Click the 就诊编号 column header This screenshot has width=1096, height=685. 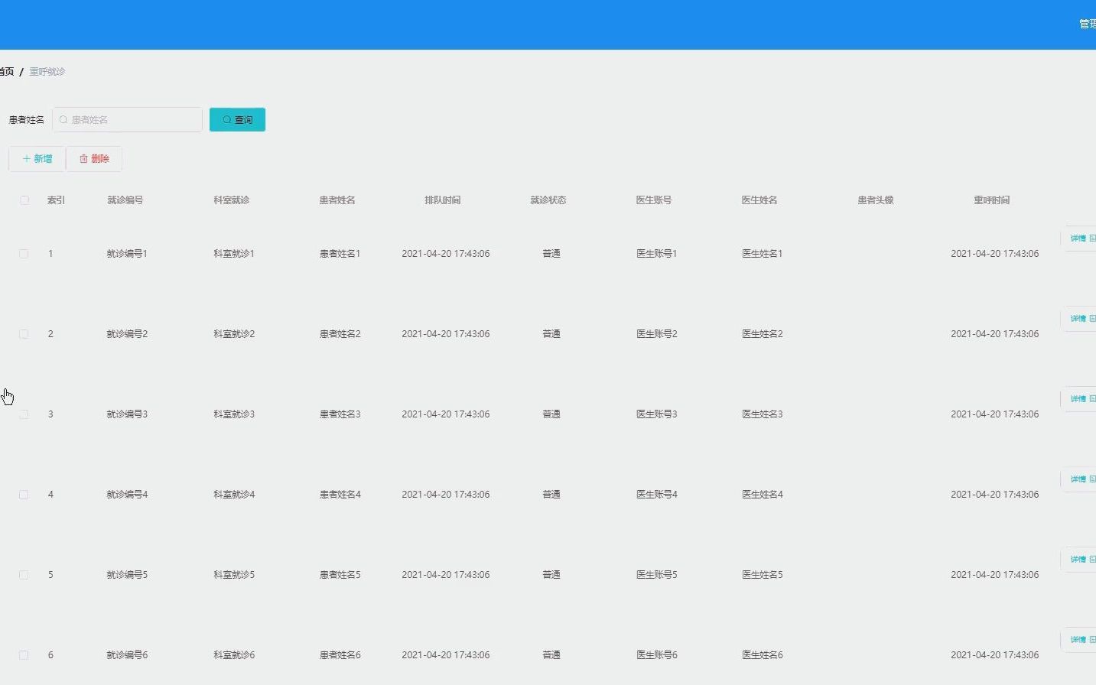(125, 200)
